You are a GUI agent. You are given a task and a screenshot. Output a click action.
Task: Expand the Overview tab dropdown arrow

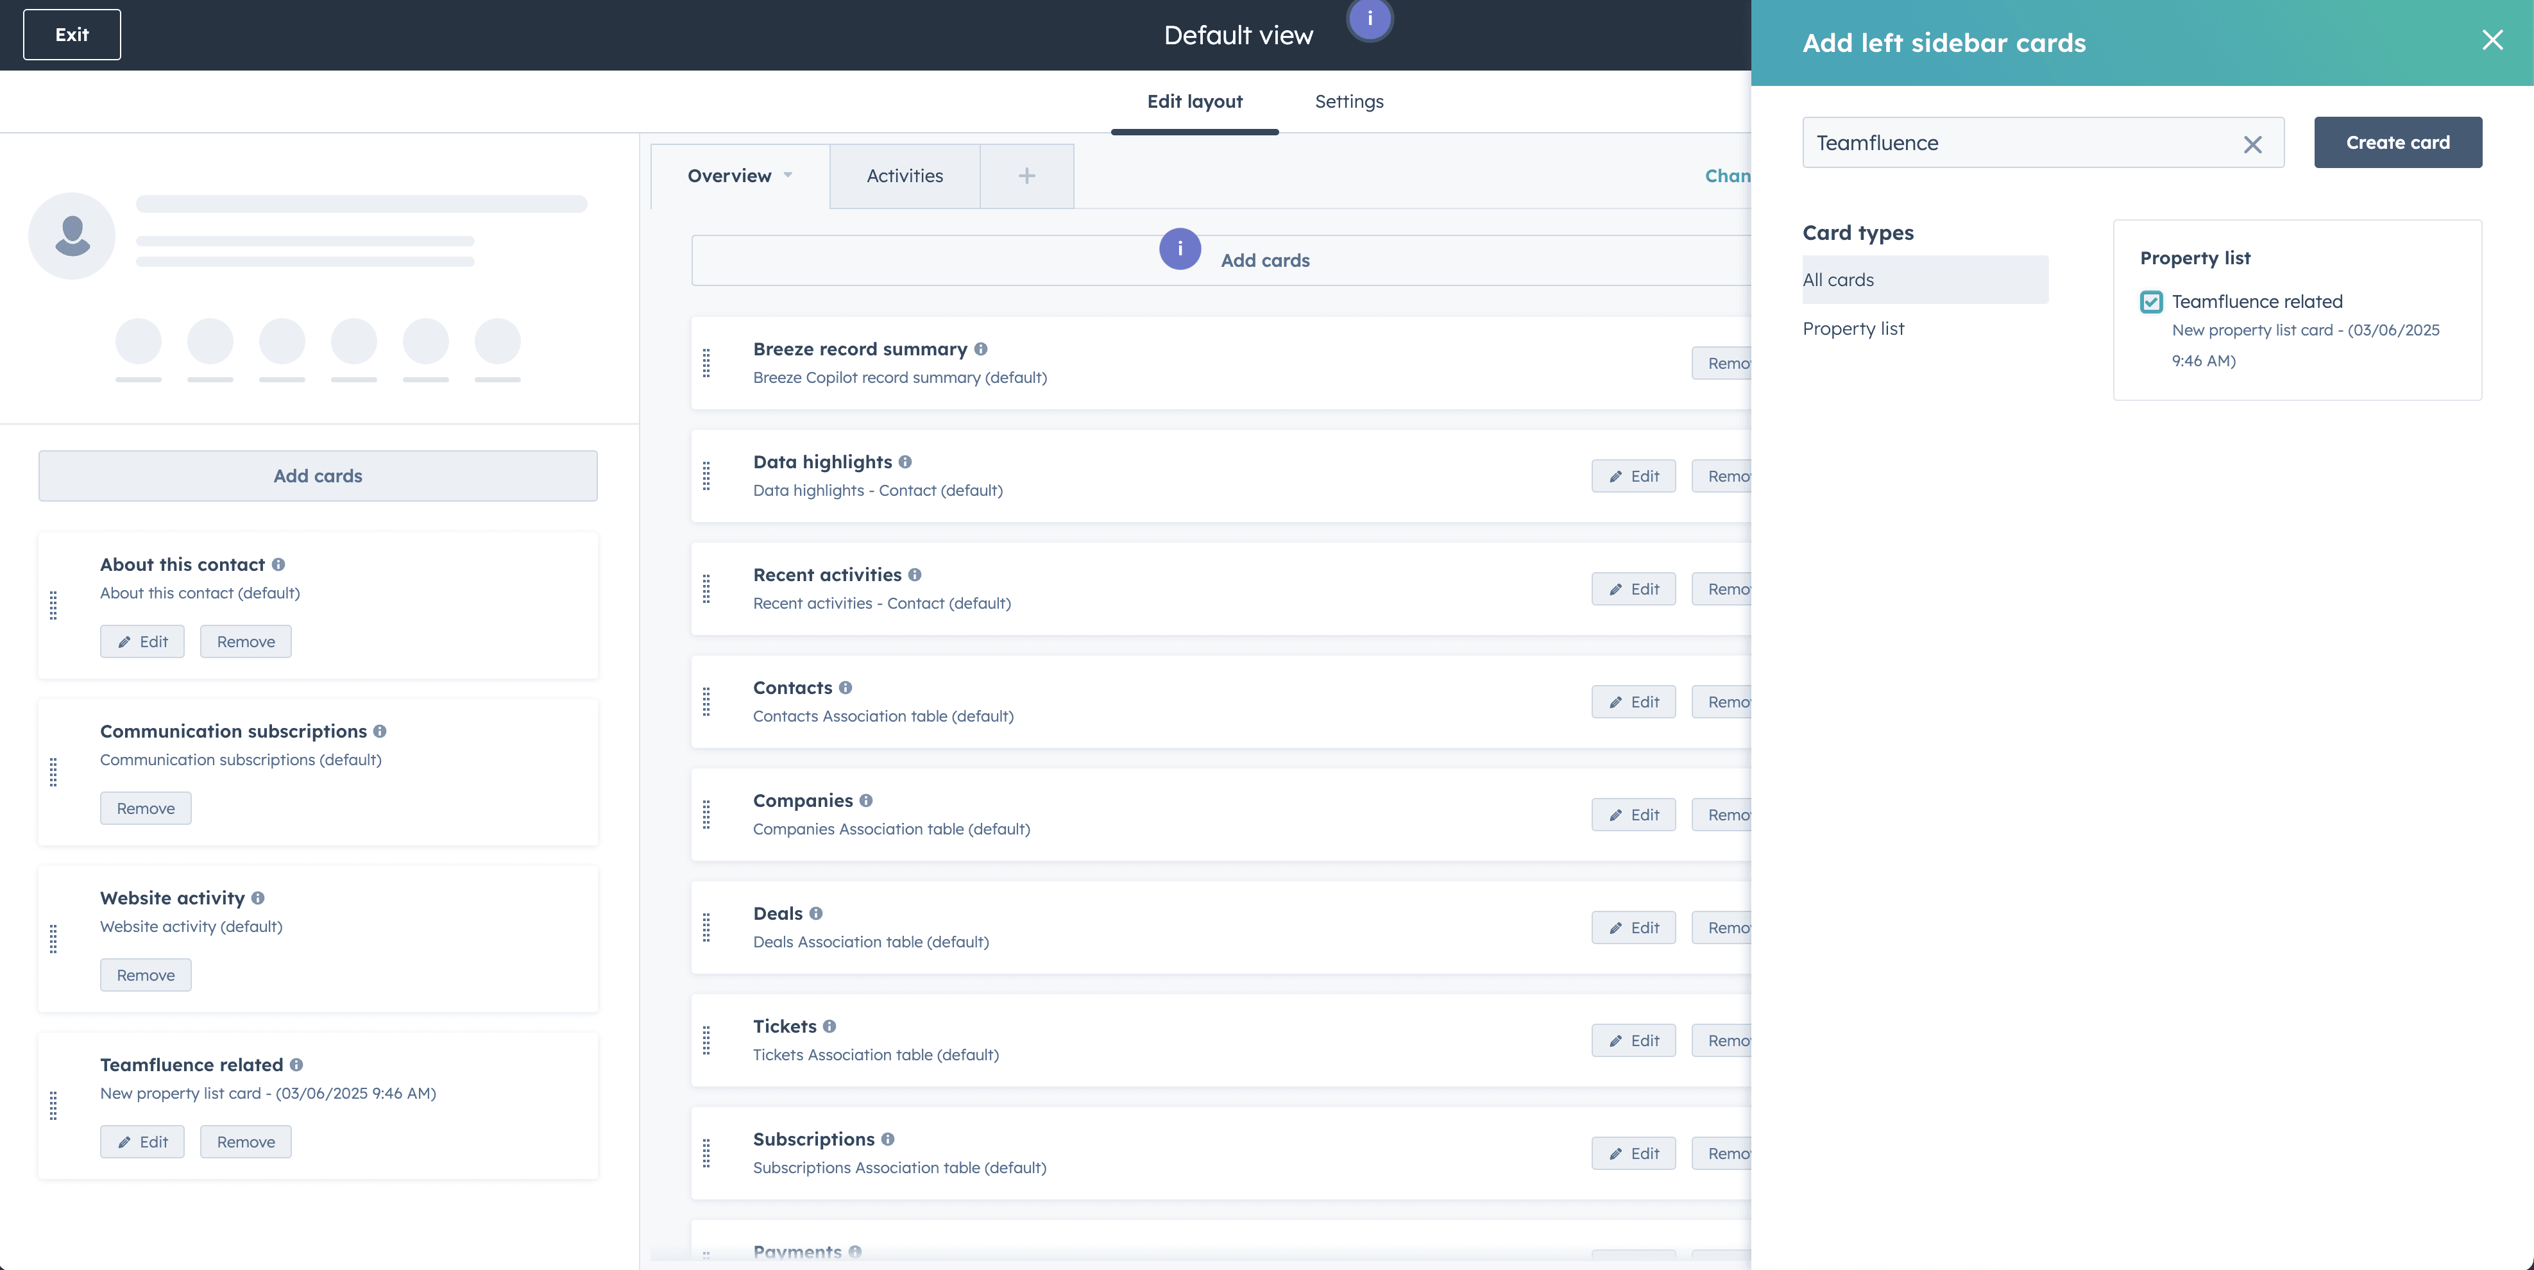tap(788, 175)
